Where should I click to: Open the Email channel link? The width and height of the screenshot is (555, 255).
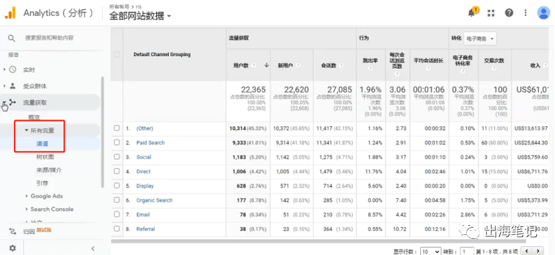(143, 215)
